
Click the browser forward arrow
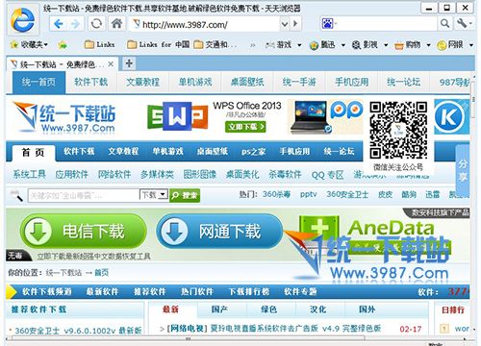point(76,24)
